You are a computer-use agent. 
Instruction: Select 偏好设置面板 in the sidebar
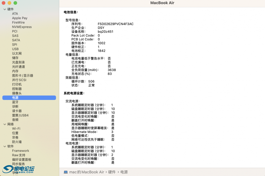click(22, 160)
